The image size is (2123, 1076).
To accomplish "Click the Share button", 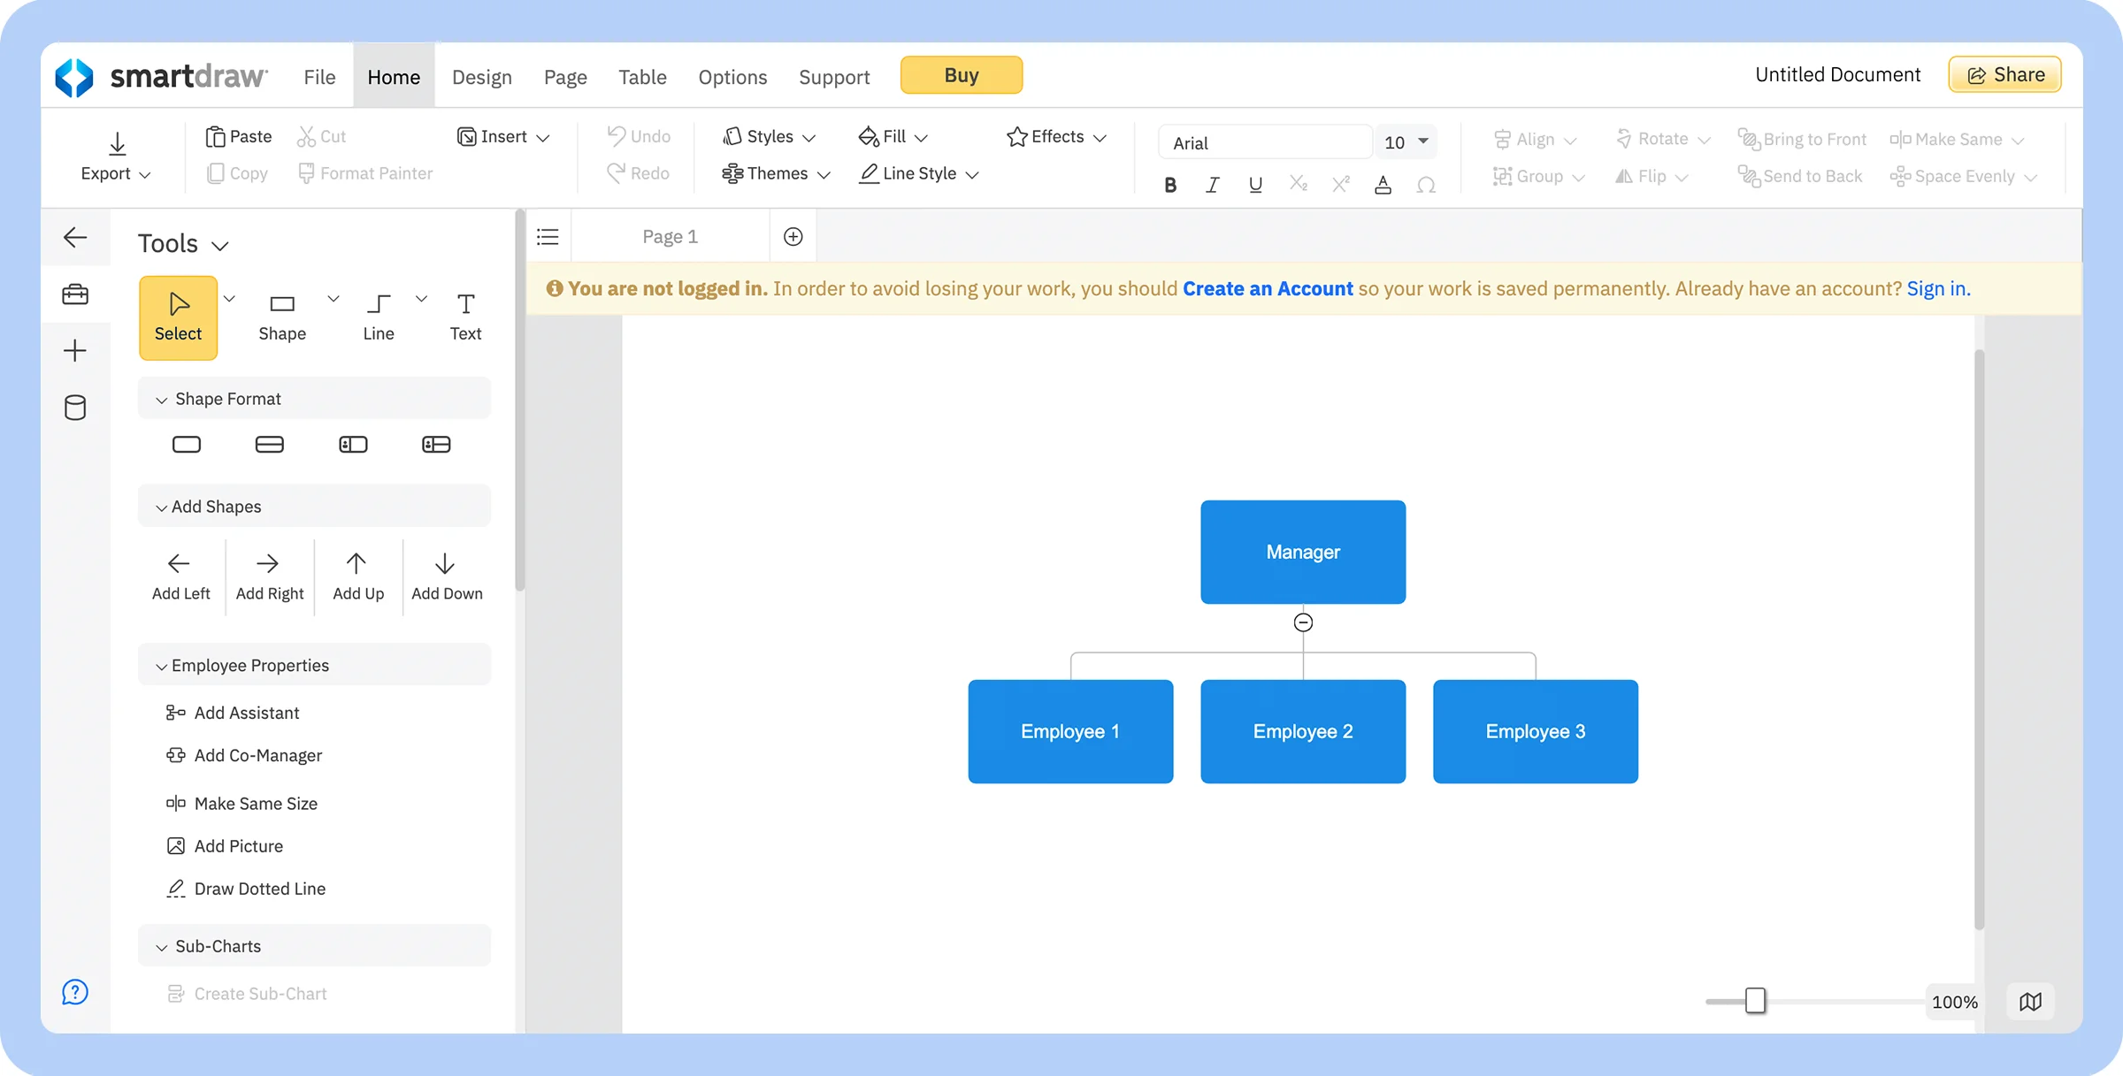I will point(2004,74).
